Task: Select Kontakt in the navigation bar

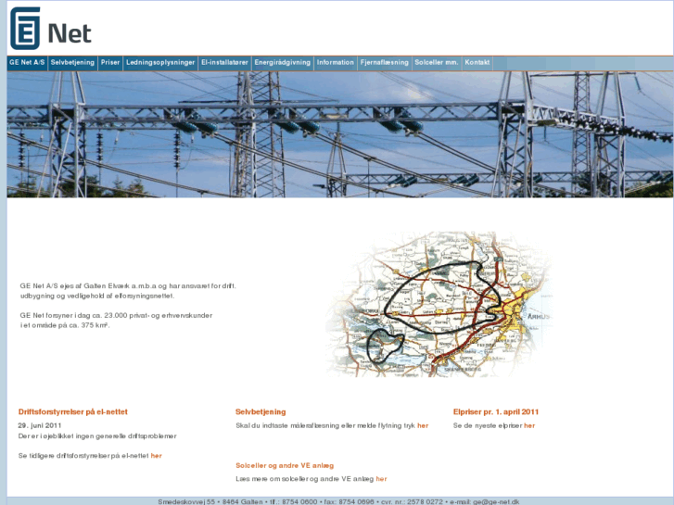Action: [477, 63]
